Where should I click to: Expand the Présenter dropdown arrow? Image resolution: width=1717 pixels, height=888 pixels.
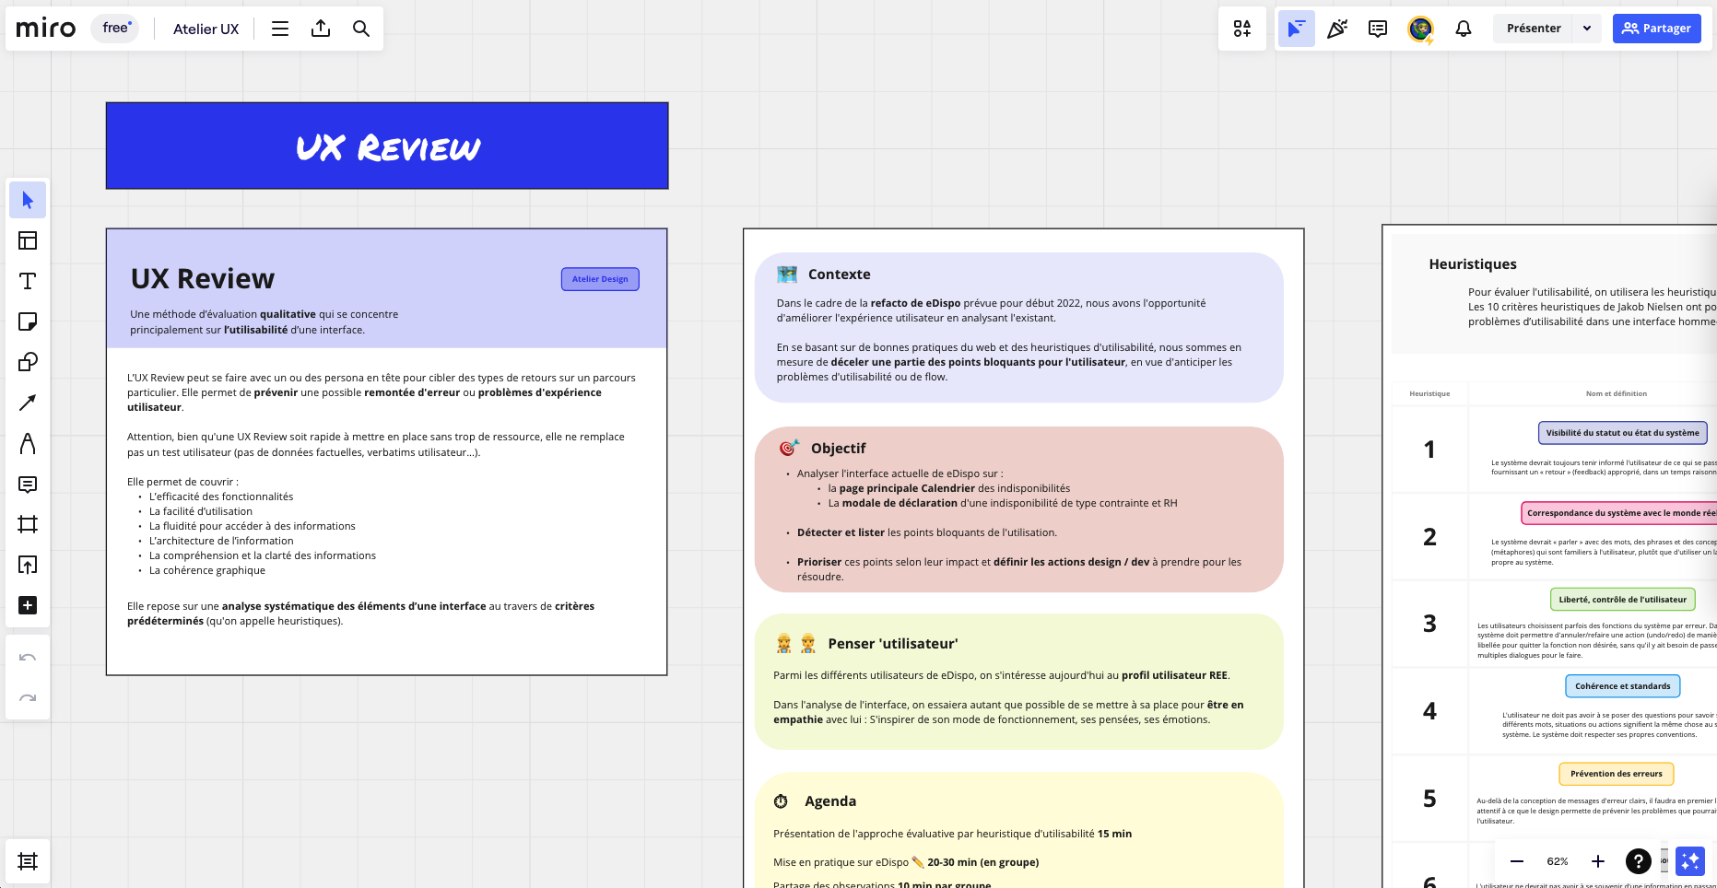(x=1587, y=29)
